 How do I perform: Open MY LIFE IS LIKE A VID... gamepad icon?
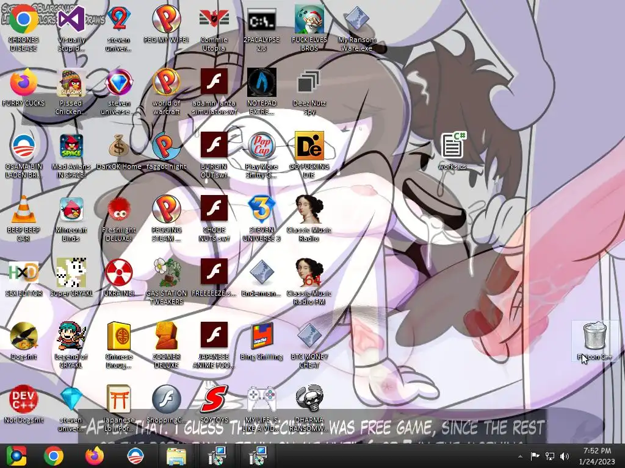[x=261, y=409]
